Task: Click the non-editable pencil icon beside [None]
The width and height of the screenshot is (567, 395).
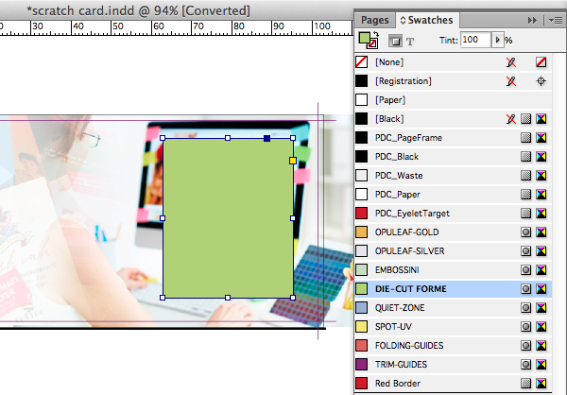Action: (x=511, y=62)
